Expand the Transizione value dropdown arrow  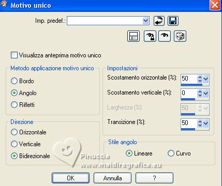point(206,123)
